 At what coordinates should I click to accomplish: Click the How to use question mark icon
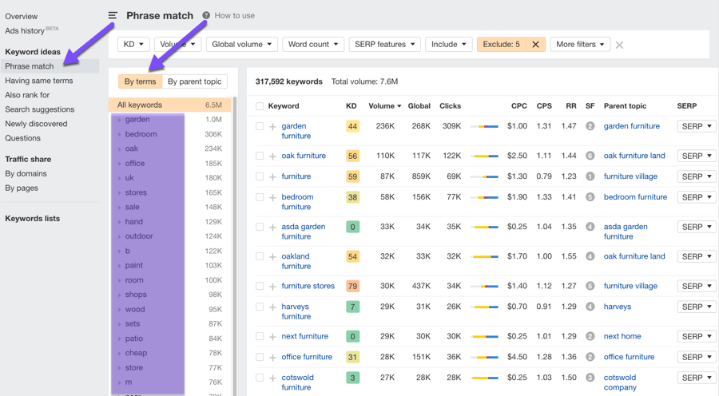(206, 15)
